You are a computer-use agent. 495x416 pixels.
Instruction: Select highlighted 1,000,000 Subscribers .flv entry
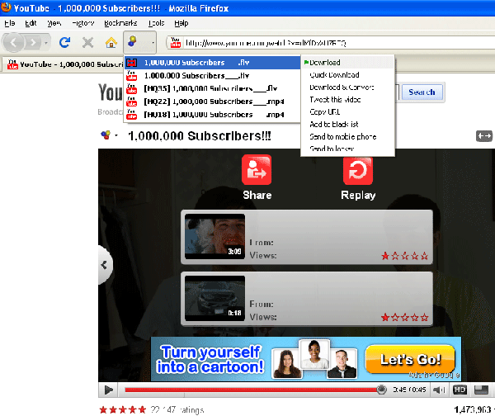tap(212, 63)
